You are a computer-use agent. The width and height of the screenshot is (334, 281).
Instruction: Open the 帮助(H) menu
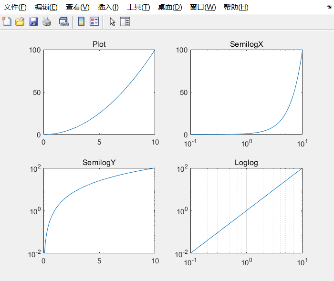236,7
